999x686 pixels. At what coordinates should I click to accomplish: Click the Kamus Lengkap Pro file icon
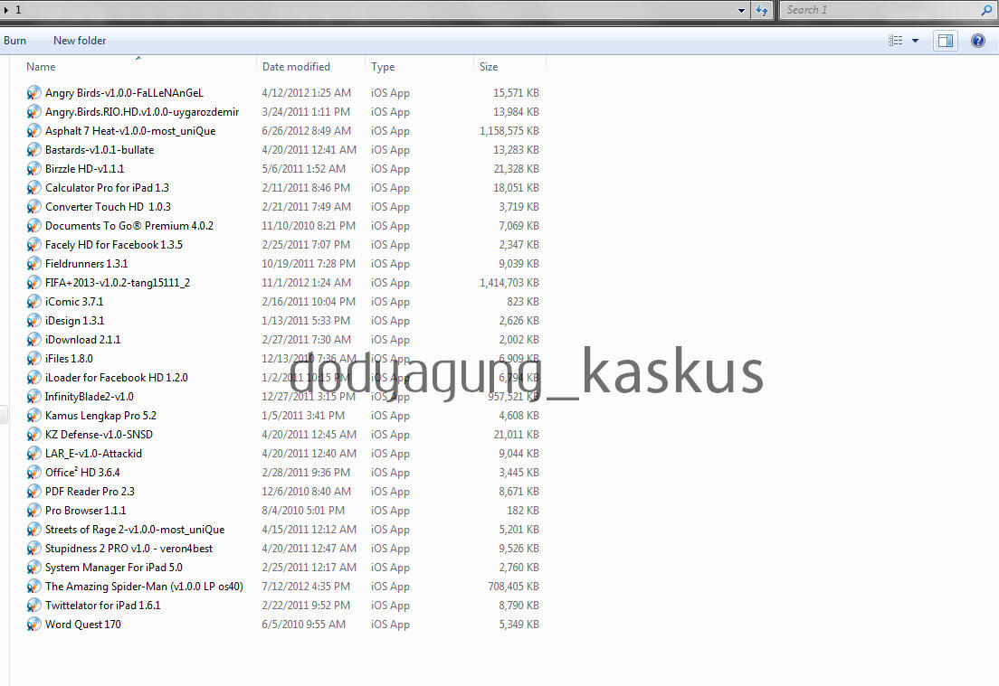[33, 416]
